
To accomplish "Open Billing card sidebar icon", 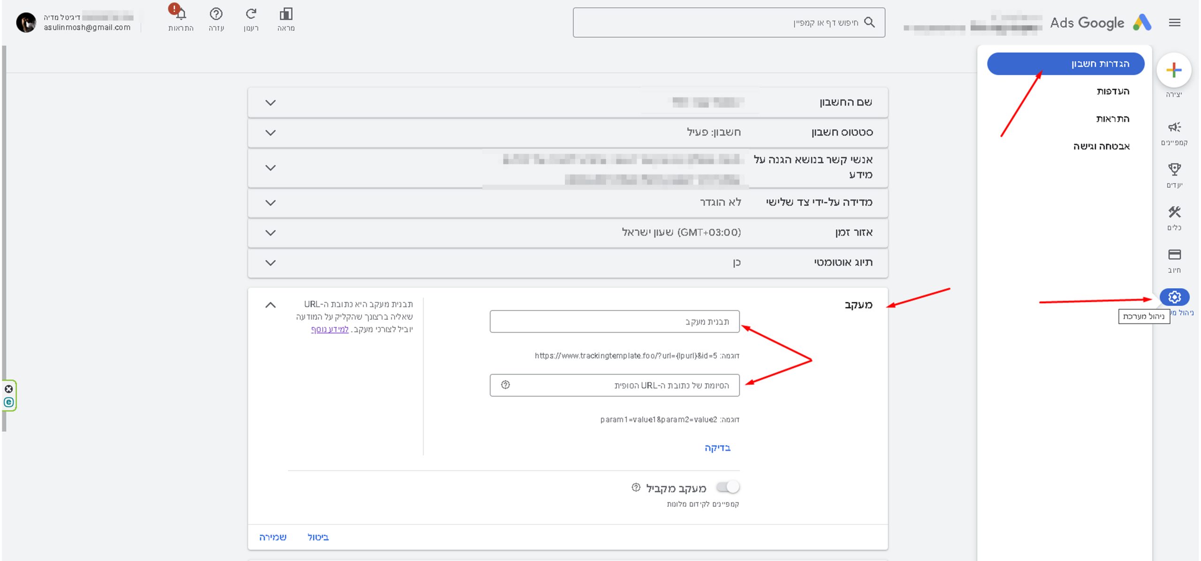I will pyautogui.click(x=1174, y=255).
